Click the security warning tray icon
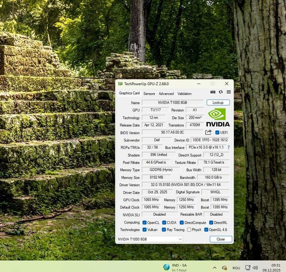This screenshot has width=286, height=272. coord(224,268)
